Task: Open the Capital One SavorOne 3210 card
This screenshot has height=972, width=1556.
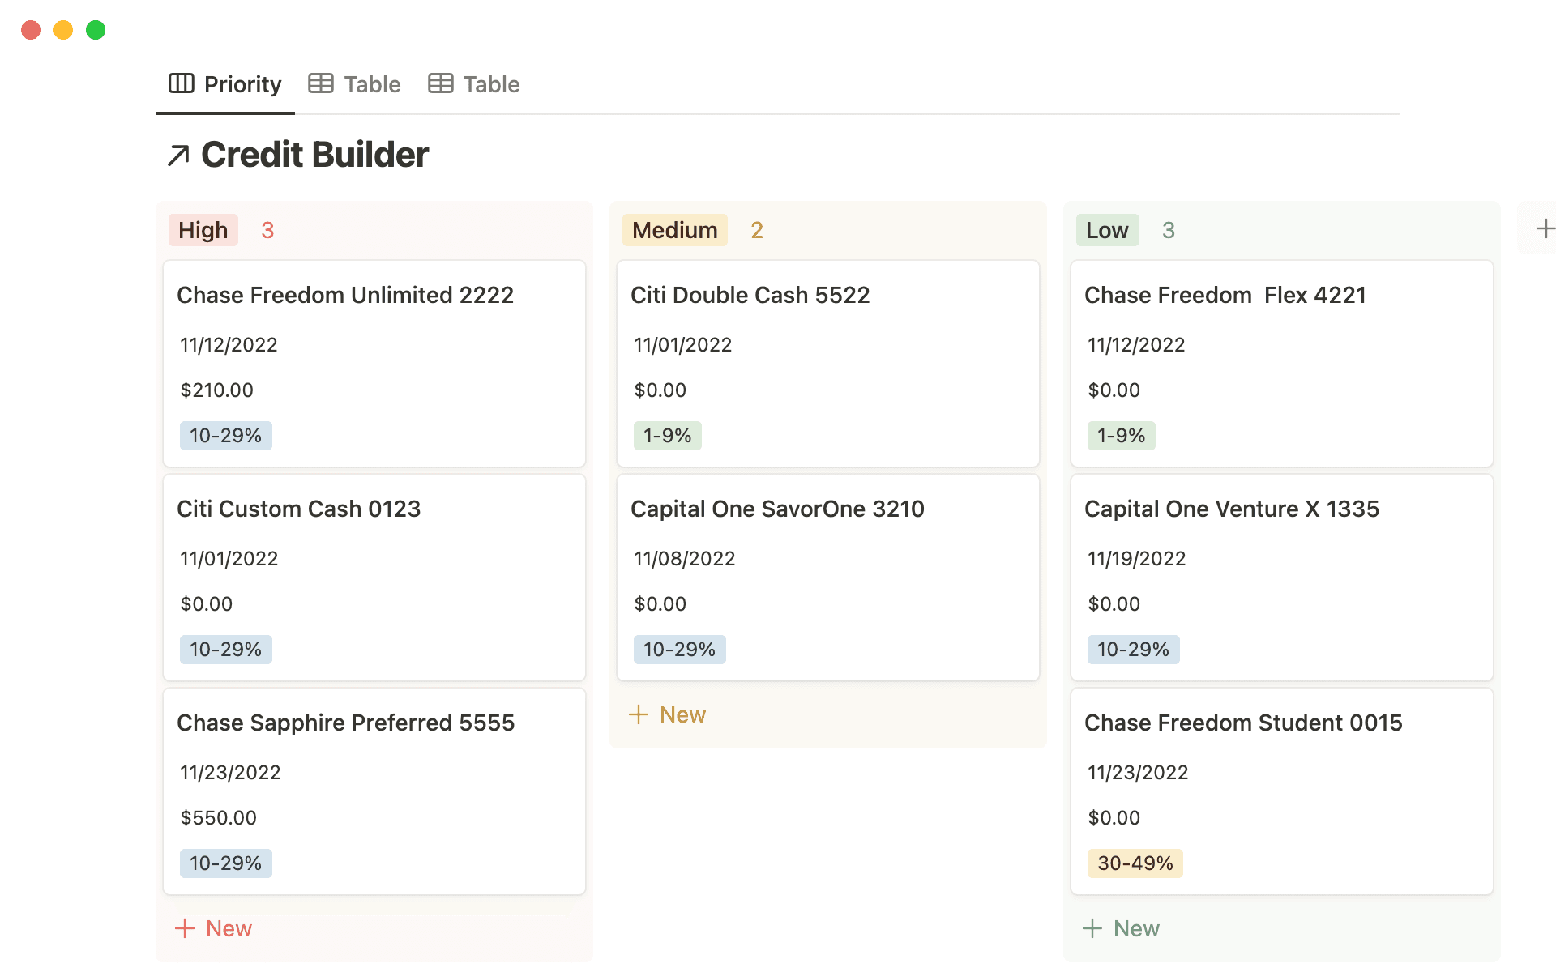Action: 828,578
